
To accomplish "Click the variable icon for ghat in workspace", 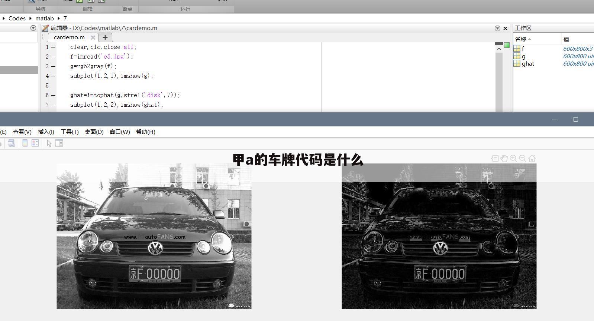I will tap(517, 63).
